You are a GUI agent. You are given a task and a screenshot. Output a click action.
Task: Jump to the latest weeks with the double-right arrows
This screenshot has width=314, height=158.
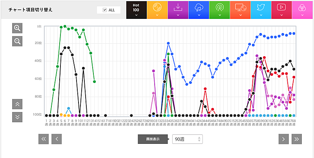coord(297,139)
